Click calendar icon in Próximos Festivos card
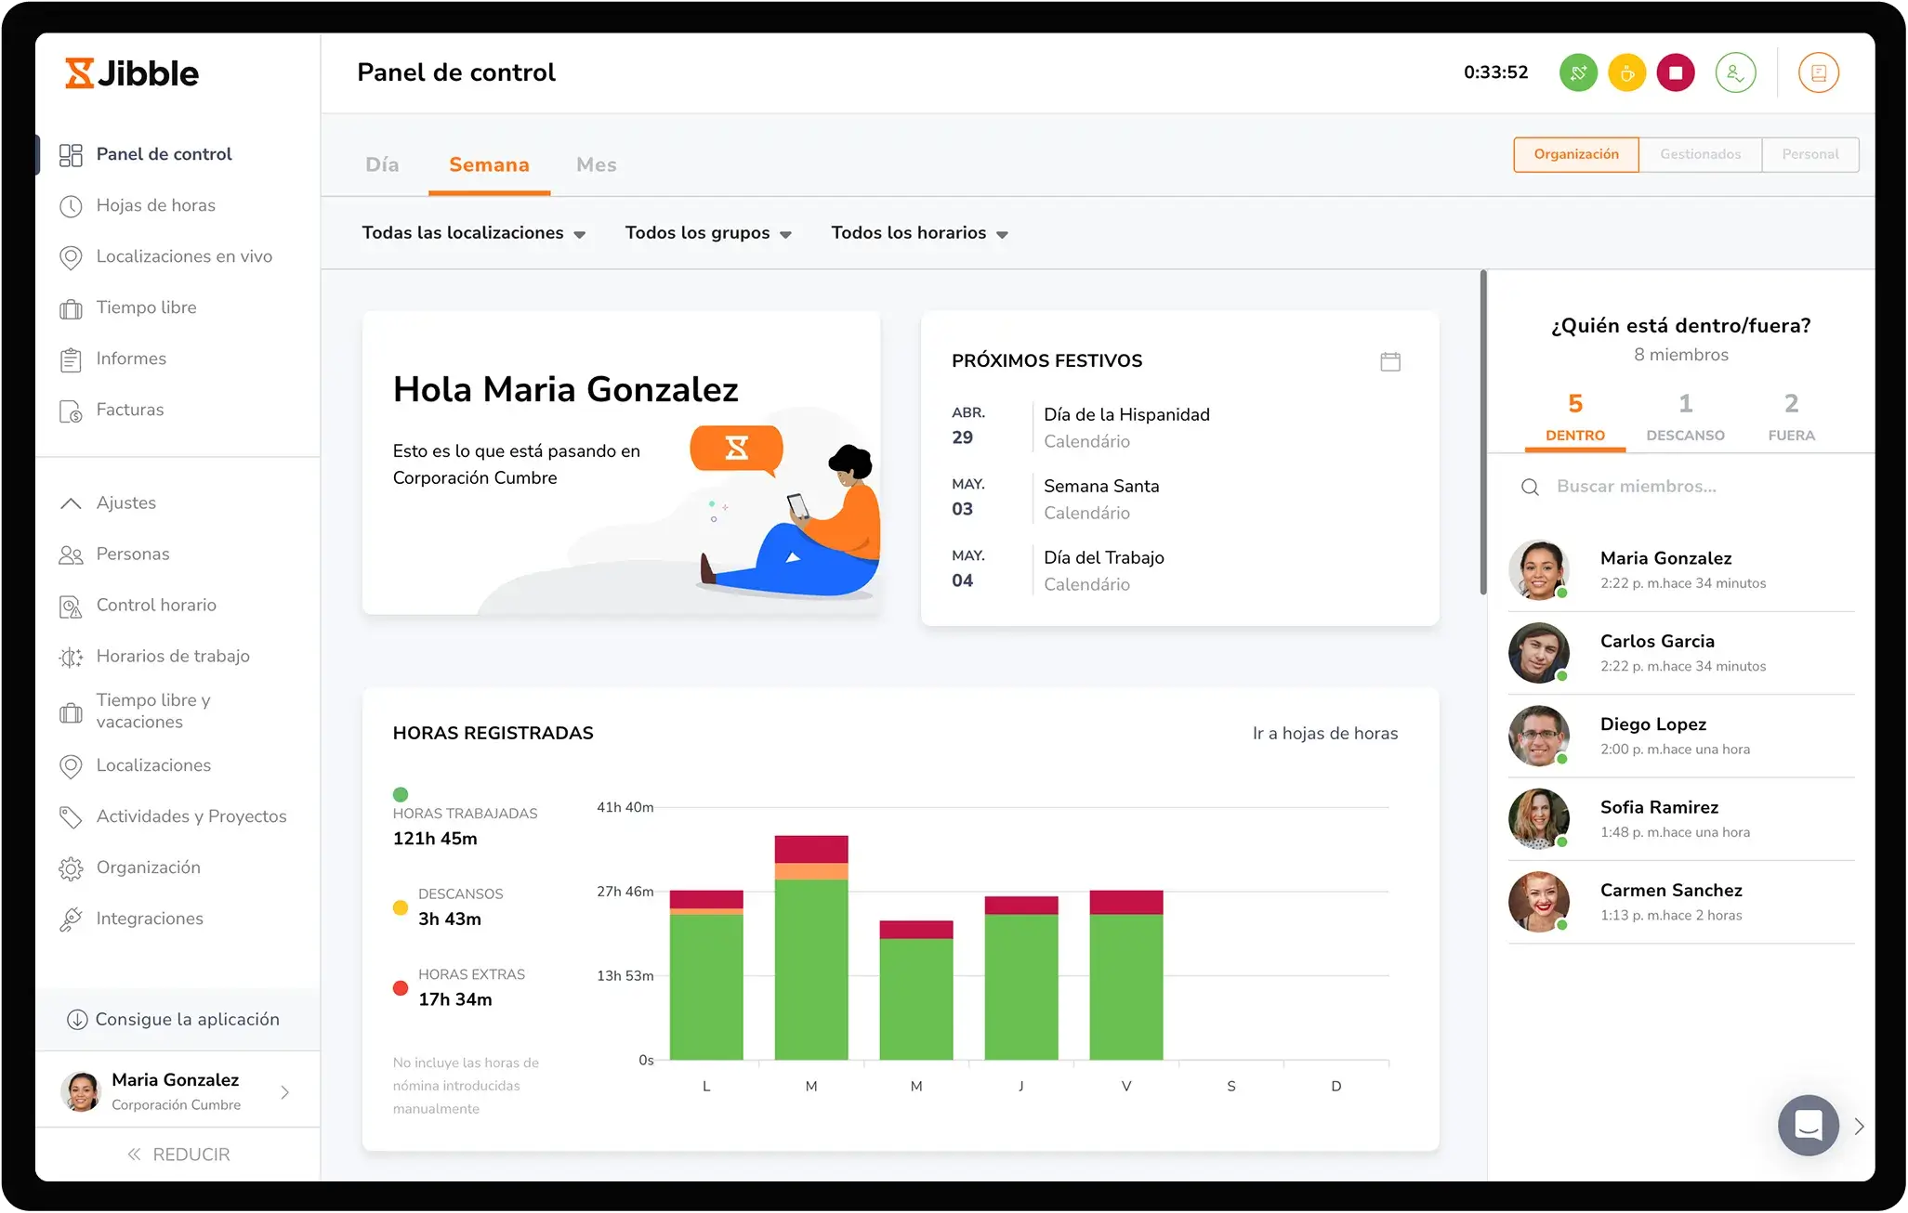The image size is (1908, 1213). (x=1390, y=361)
